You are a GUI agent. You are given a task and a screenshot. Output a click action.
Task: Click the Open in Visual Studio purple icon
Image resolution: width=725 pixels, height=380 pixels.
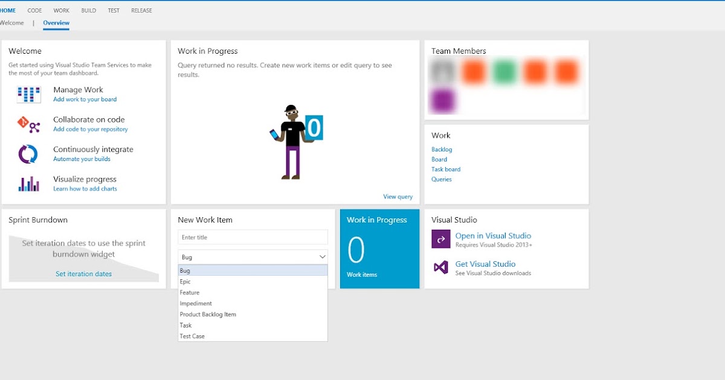(440, 239)
